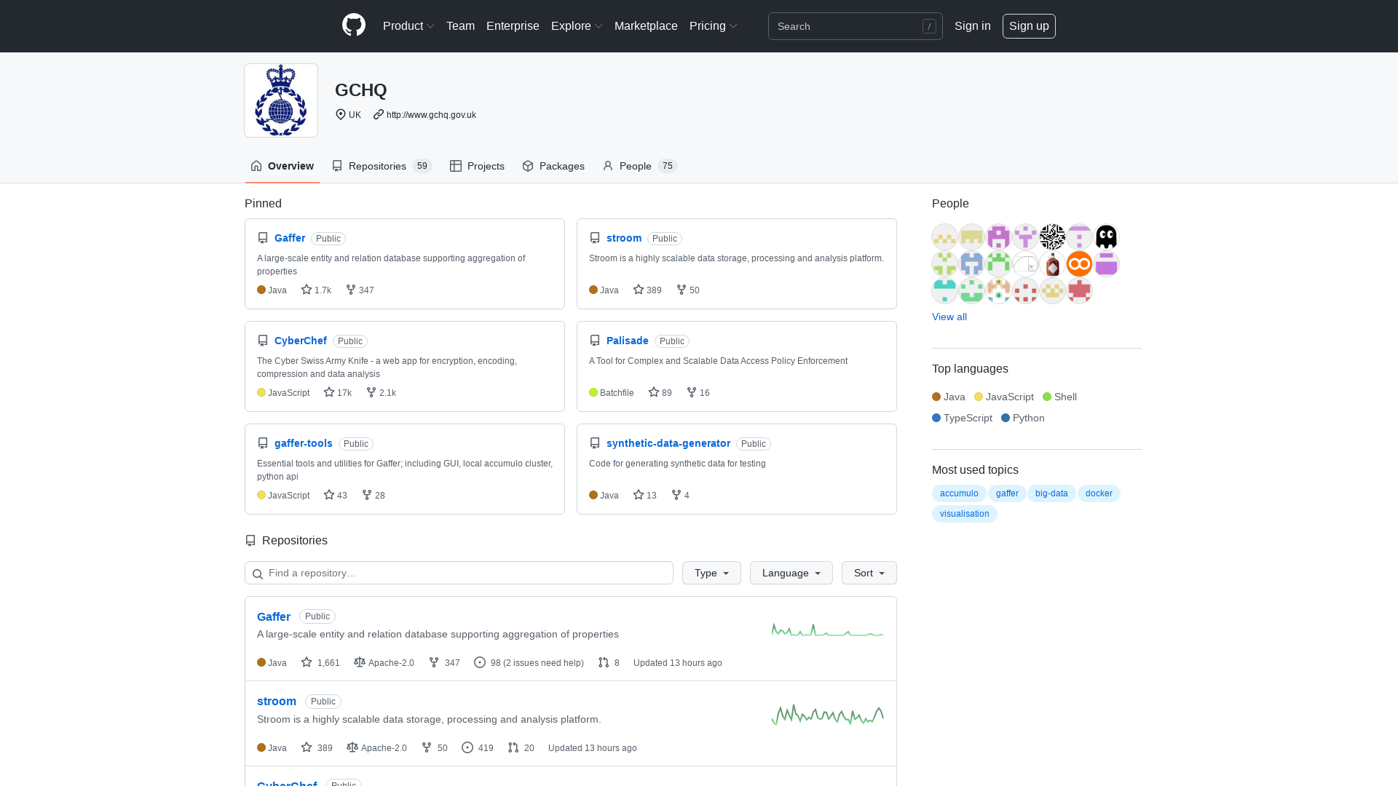Click the Packages tab icon
Screen dimensions: 1398x786
pos(528,165)
